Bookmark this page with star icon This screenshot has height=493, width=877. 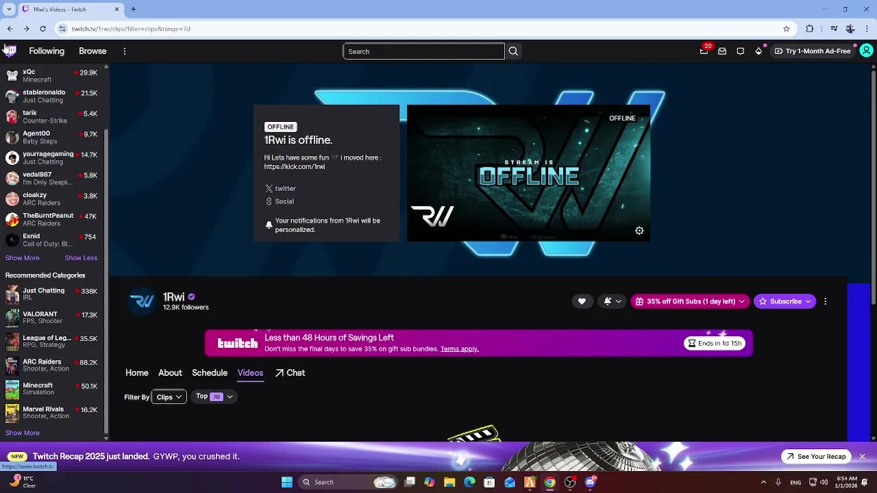coord(787,29)
